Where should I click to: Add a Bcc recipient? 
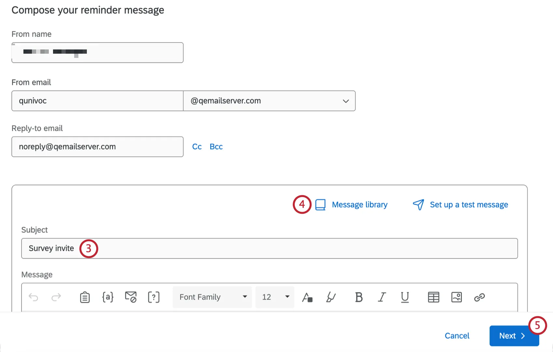coord(216,147)
